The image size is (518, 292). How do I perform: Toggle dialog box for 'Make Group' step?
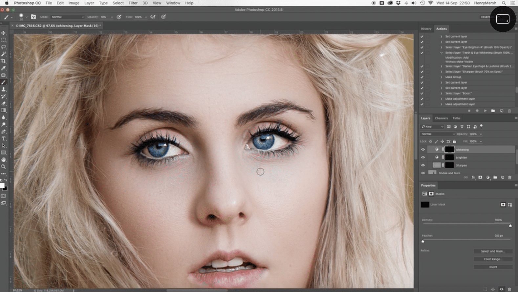[428, 77]
